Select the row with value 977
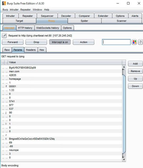 [62, 105]
